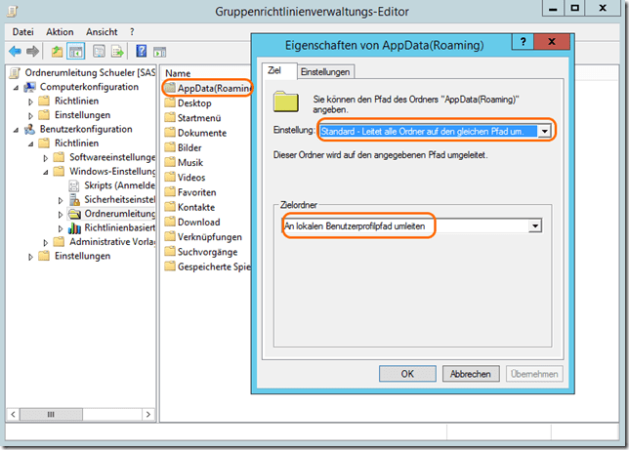
Task: Click the back arrow toolbar icon
Action: [x=16, y=51]
